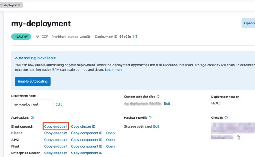This screenshot has height=157, width=255.
Task: Open help icon next to Hardware profile
Action: [x=150, y=117]
